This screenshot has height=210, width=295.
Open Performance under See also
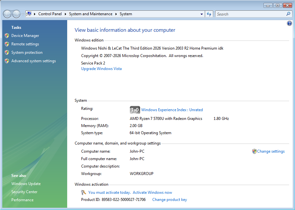pos(22,200)
